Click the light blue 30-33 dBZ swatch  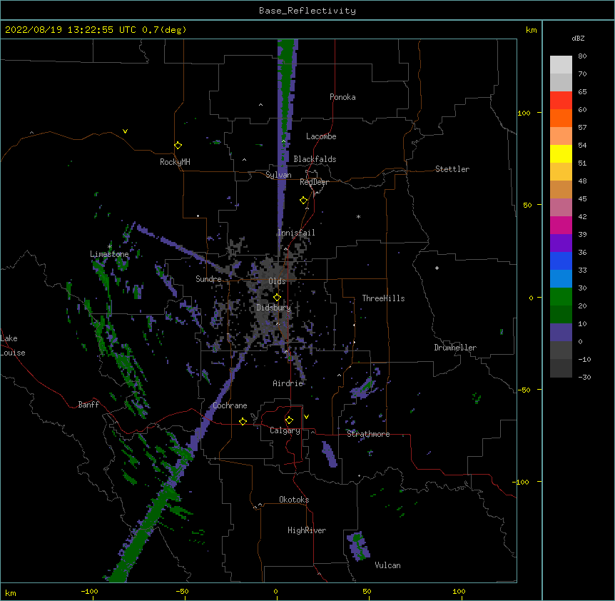tap(561, 278)
